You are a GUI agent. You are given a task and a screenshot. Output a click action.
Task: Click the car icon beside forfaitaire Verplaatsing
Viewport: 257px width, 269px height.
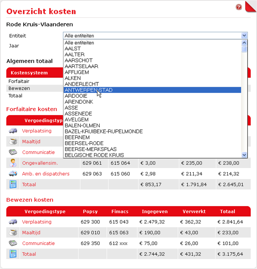pyautogui.click(x=13, y=131)
